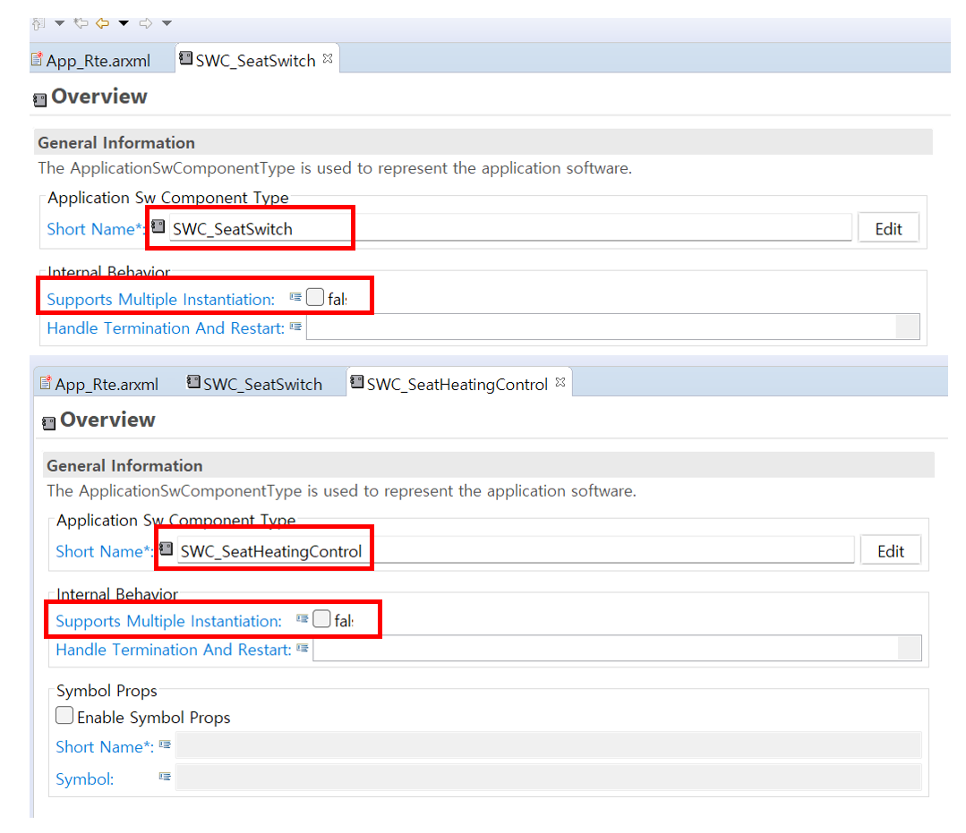Open the Back history dropdown arrow
The width and height of the screenshot is (966, 833).
(124, 22)
